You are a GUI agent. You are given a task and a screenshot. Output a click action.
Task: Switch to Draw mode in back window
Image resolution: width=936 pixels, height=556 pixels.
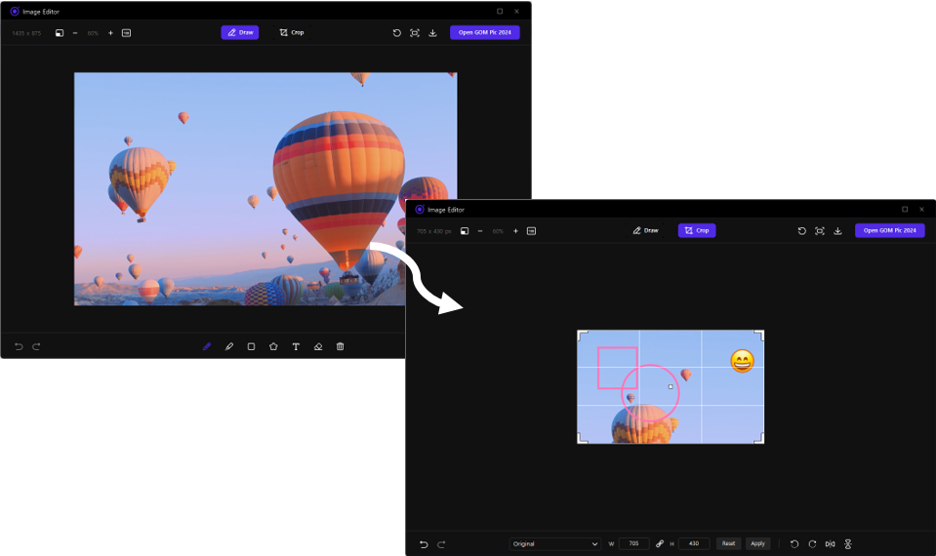pos(239,32)
